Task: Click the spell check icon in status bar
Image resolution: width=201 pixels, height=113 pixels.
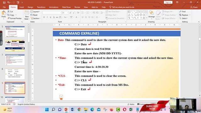Action: [x=14, y=104]
